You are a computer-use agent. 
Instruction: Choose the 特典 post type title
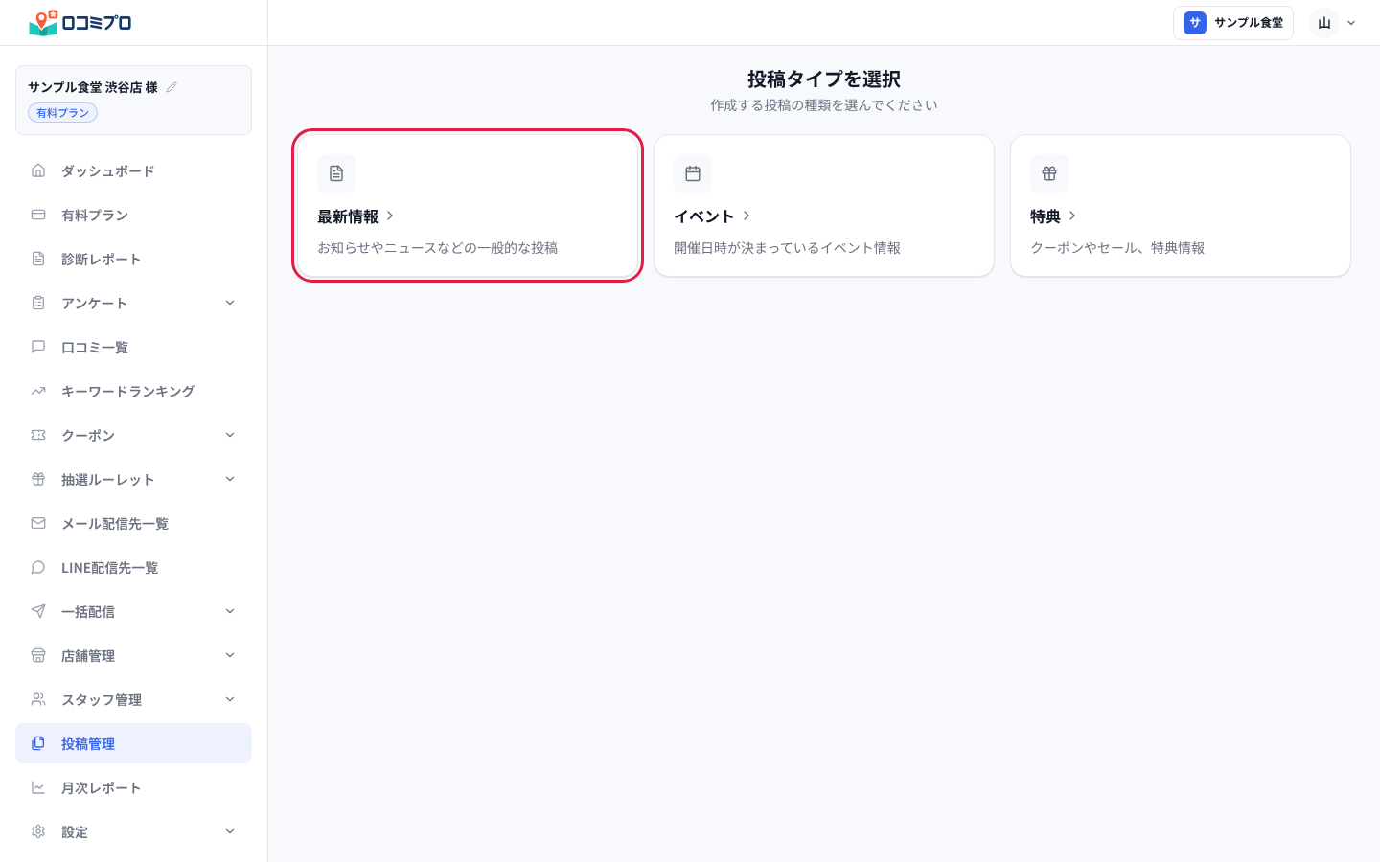coord(1046,216)
